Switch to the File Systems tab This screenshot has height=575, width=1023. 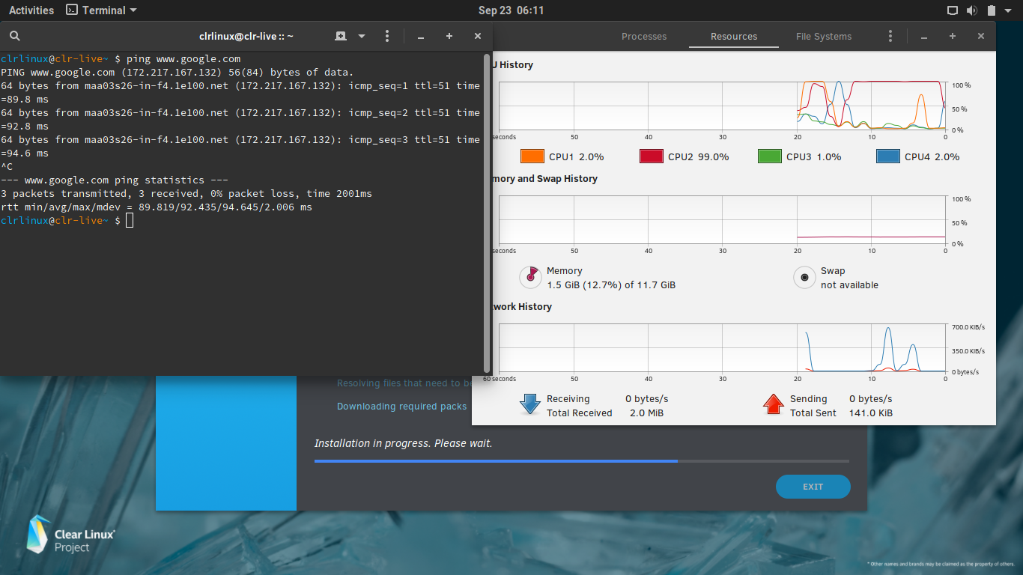pos(822,36)
